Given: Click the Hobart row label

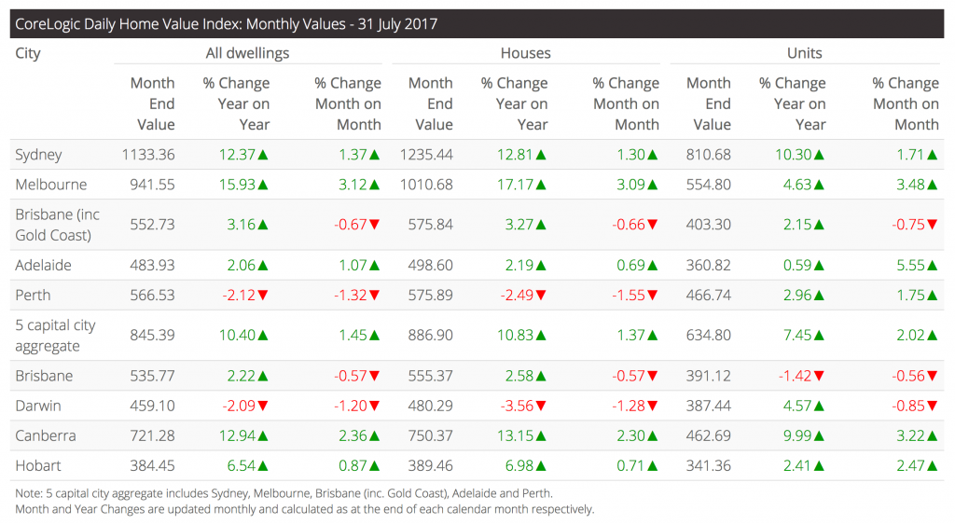Looking at the screenshot, I should (x=38, y=465).
